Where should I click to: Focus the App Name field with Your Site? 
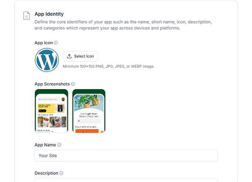pos(126,155)
